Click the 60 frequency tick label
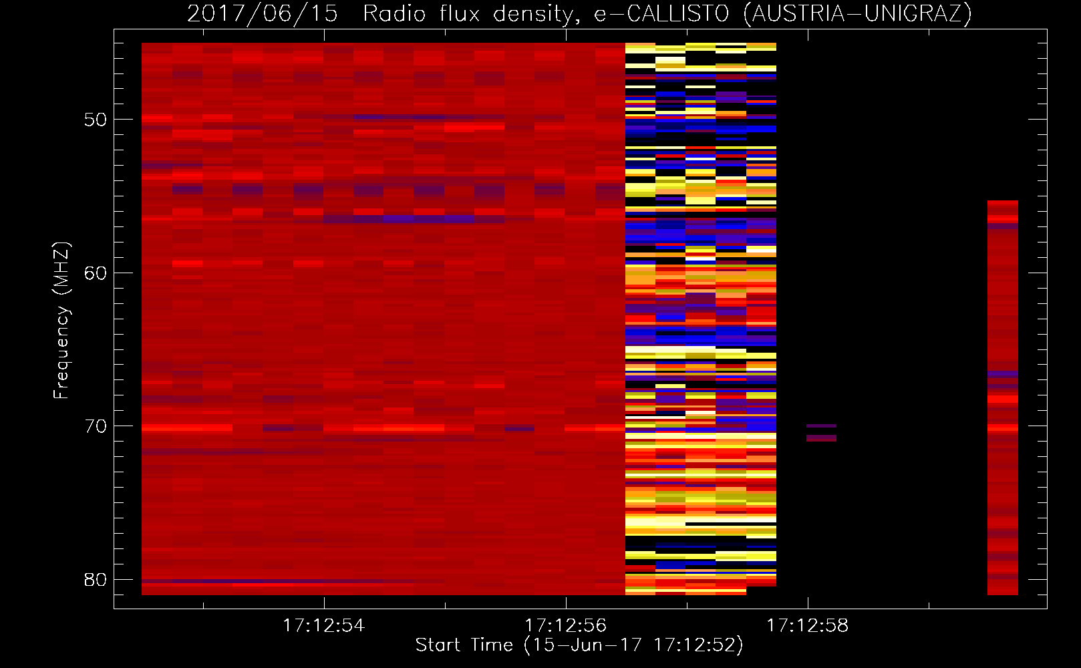The image size is (1081, 668). pyautogui.click(x=96, y=273)
